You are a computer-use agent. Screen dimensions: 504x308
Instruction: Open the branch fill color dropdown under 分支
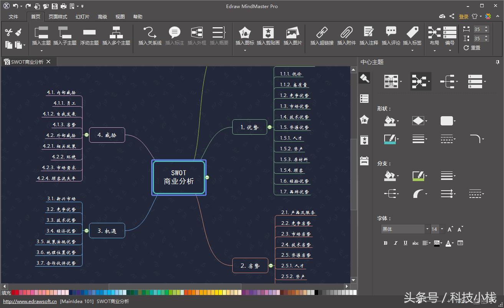[397, 176]
